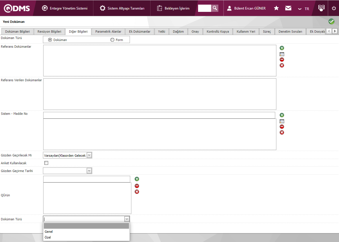Add a reference document with green plus
Screen dimensions: 339x242
point(282,48)
